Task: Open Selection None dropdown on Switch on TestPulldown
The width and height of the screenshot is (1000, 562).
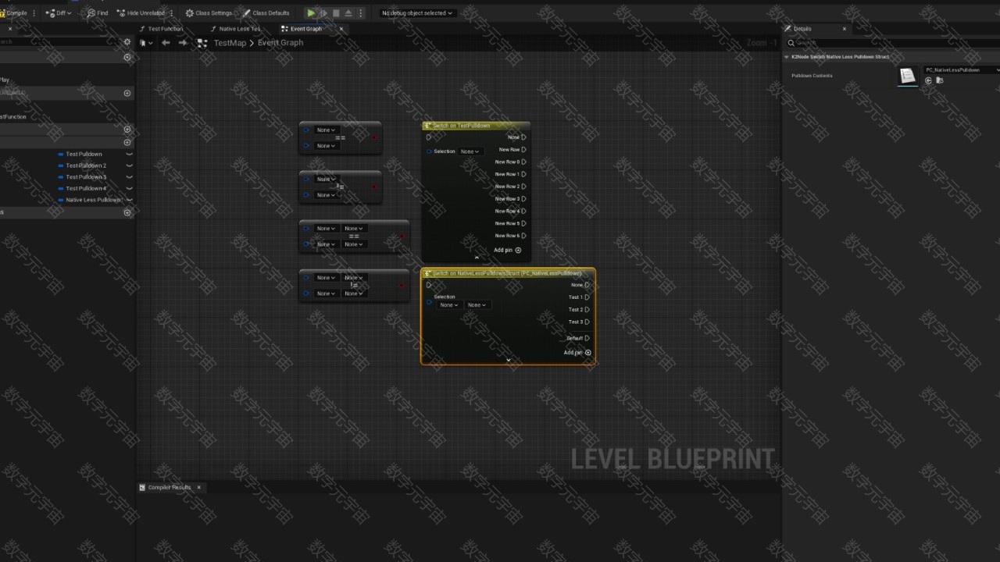Action: [470, 151]
